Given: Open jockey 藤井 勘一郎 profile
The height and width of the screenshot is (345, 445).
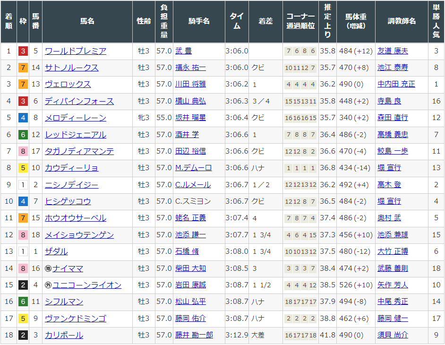Looking at the screenshot, I should (x=194, y=335).
